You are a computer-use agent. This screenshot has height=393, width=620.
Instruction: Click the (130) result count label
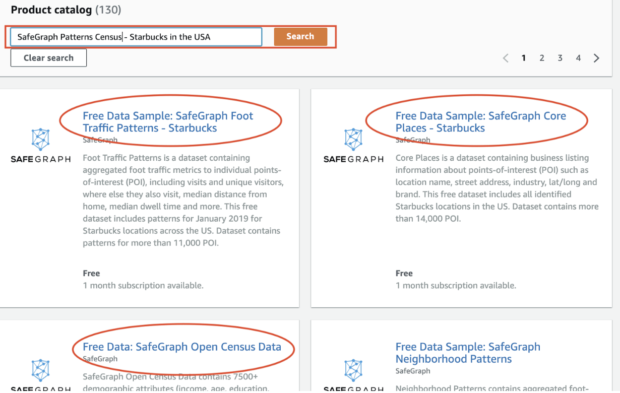point(109,10)
